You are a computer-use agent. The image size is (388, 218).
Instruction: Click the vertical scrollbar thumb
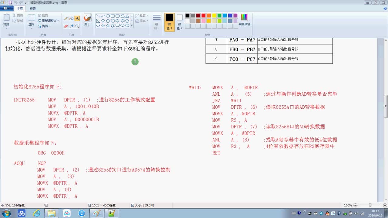(x=386, y=106)
